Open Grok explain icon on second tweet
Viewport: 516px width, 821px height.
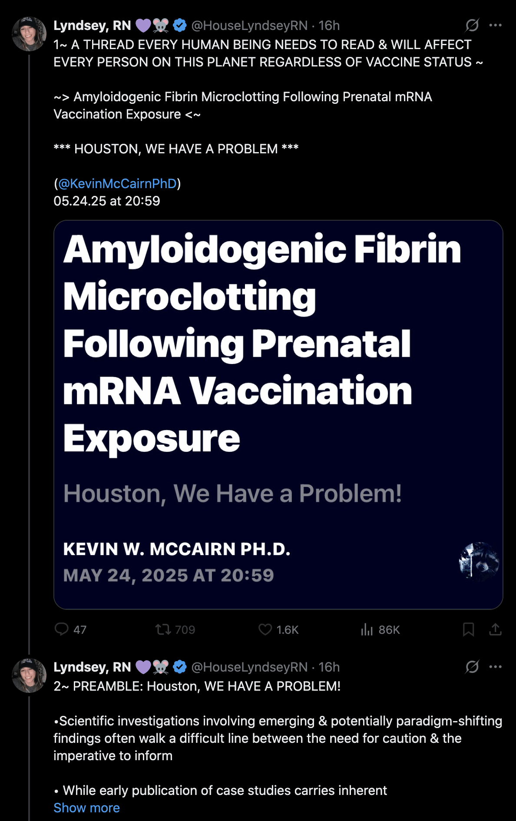[472, 666]
